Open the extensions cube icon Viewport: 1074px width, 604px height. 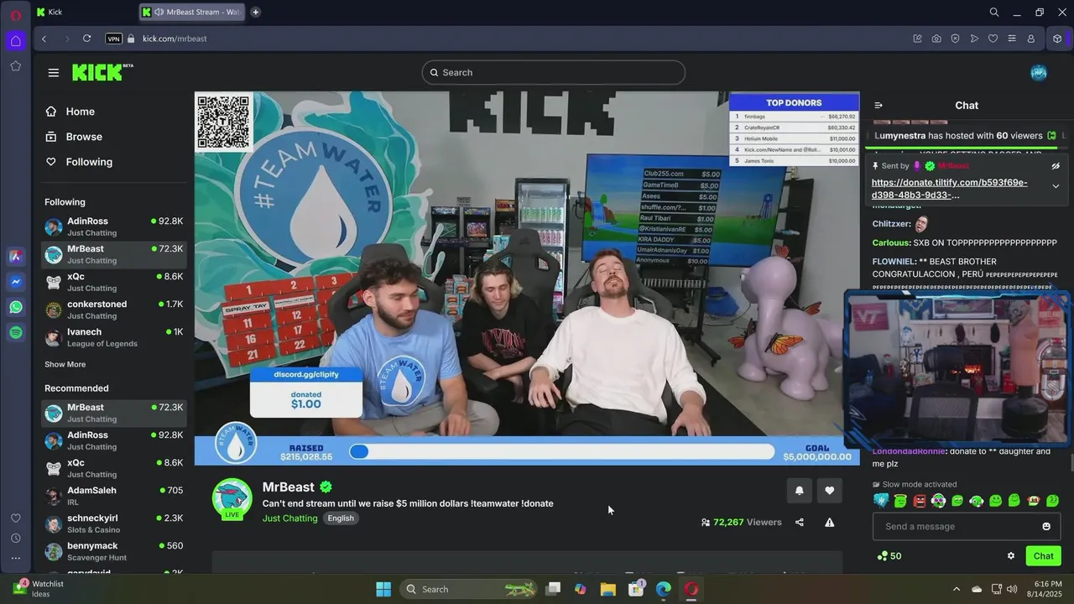[1057, 39]
